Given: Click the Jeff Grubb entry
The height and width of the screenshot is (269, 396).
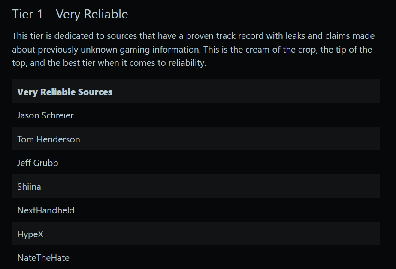Looking at the screenshot, I should pyautogui.click(x=37, y=163).
